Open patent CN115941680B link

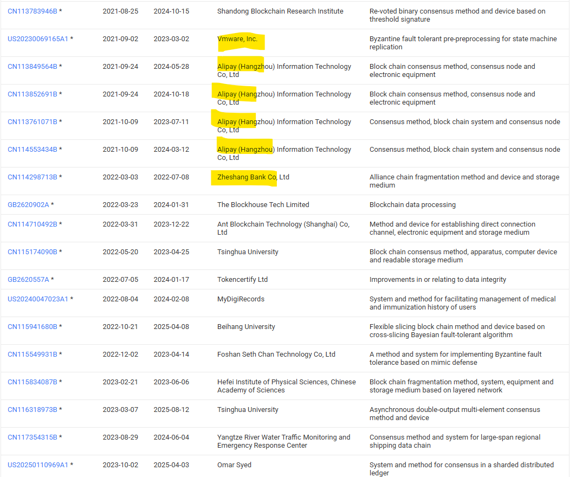pos(33,327)
